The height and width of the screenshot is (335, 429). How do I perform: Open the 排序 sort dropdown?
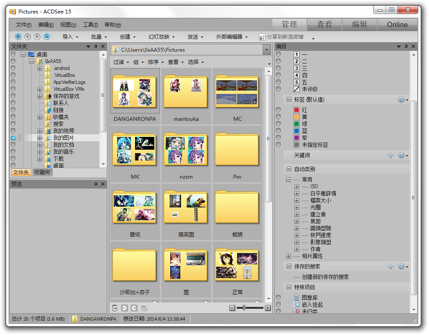click(156, 62)
